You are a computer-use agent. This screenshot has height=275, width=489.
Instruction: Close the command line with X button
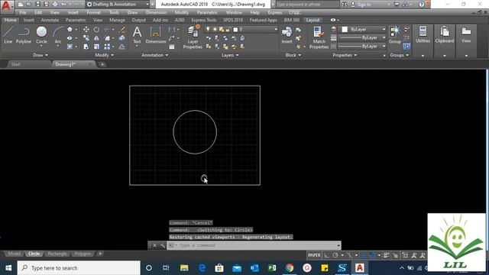(154, 245)
